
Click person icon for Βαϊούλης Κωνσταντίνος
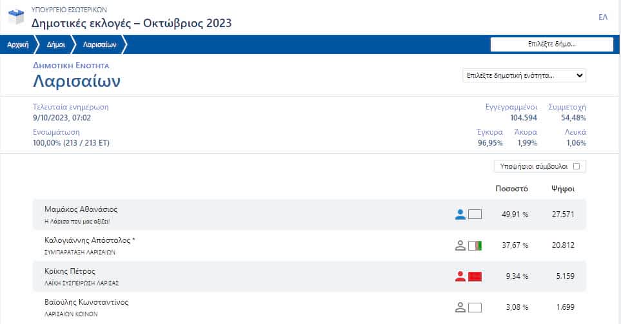tap(460, 307)
